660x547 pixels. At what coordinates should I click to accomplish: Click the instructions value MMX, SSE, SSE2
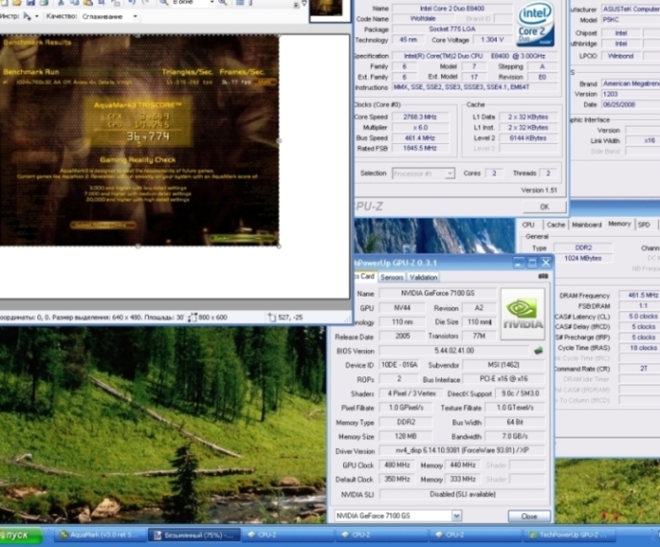475,87
